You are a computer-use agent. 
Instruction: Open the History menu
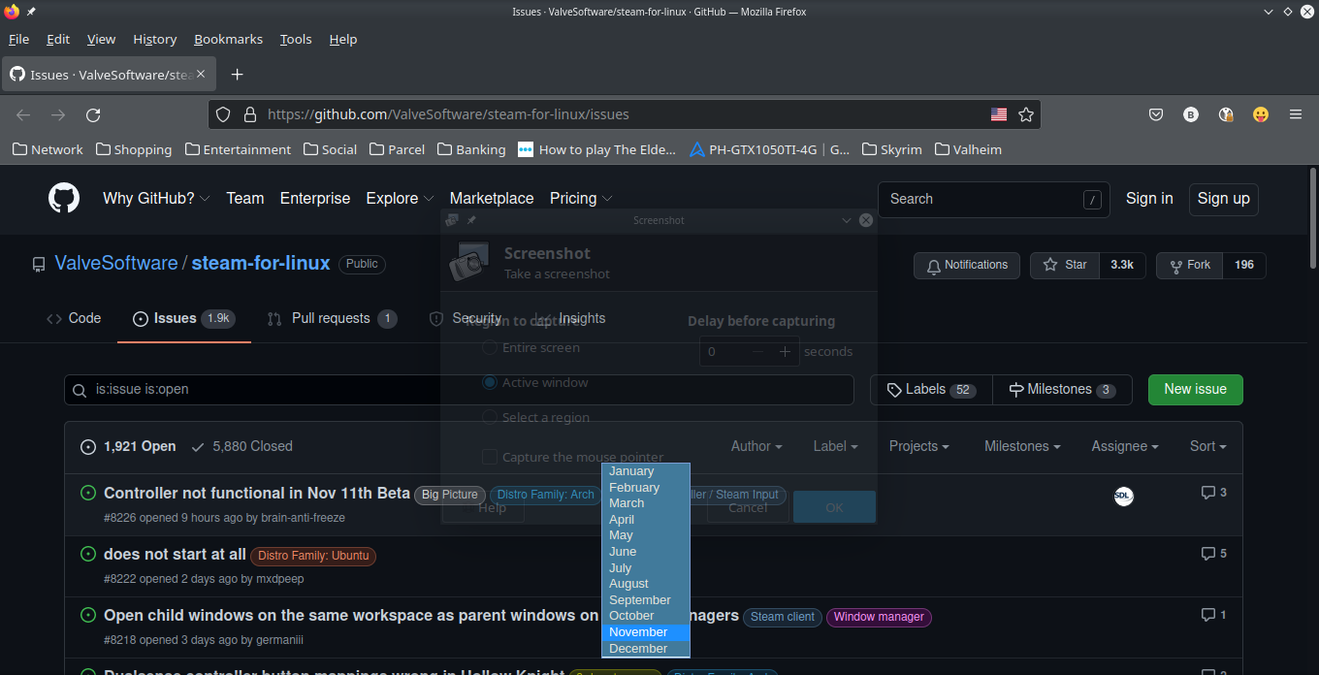(x=155, y=39)
